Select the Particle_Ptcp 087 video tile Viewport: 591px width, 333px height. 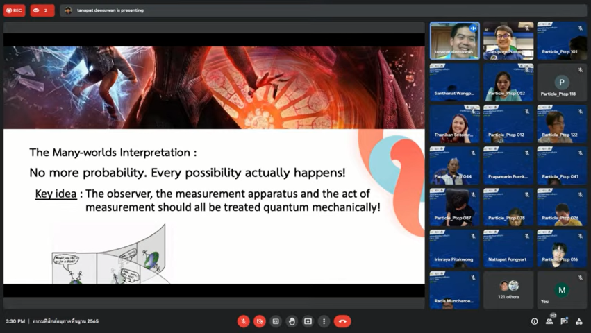[x=455, y=207]
